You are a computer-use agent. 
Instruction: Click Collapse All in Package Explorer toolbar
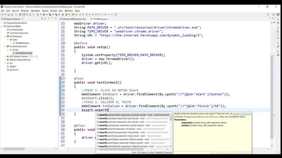point(42,18)
